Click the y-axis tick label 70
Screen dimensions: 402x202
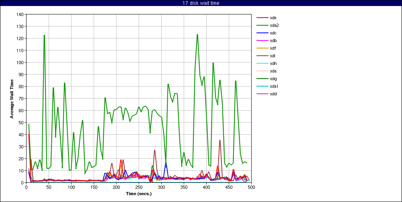click(22, 99)
